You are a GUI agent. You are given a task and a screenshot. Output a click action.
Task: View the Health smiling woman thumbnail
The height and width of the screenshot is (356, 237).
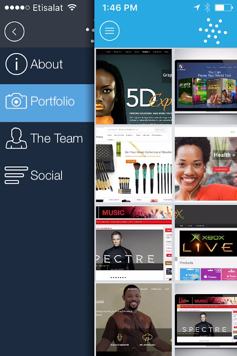point(206,165)
